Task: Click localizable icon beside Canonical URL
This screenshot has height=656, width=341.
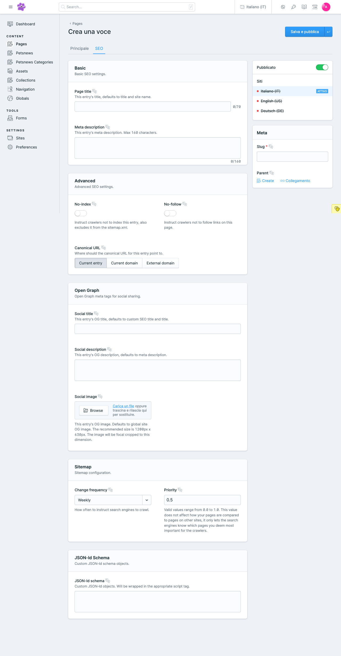Action: [x=104, y=248]
